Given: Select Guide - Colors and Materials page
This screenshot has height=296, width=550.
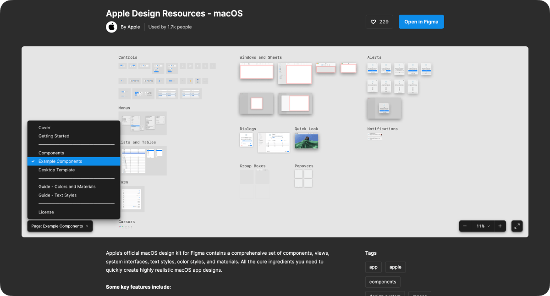Looking at the screenshot, I should click(74, 186).
